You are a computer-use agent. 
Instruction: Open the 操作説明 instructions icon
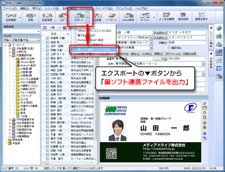pyautogui.click(x=183, y=16)
